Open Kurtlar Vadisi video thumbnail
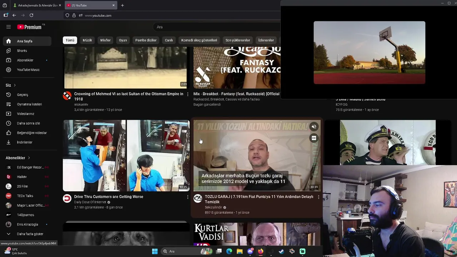 [x=257, y=234]
